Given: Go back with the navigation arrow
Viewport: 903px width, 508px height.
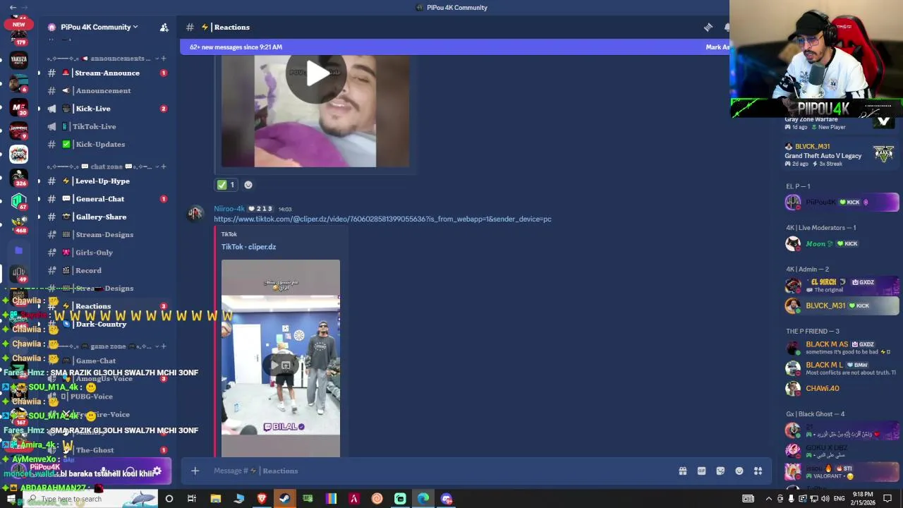Looking at the screenshot, I should pyautogui.click(x=13, y=7).
